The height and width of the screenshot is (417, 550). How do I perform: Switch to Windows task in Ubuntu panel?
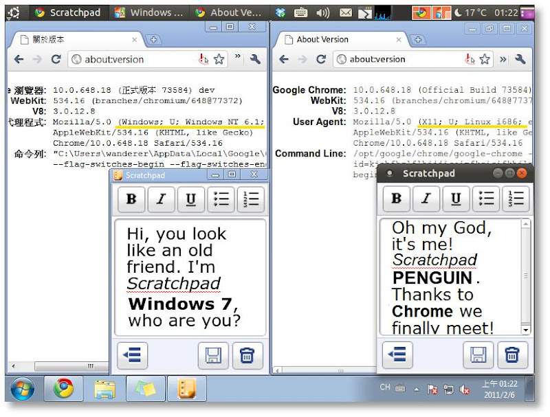[x=150, y=12]
